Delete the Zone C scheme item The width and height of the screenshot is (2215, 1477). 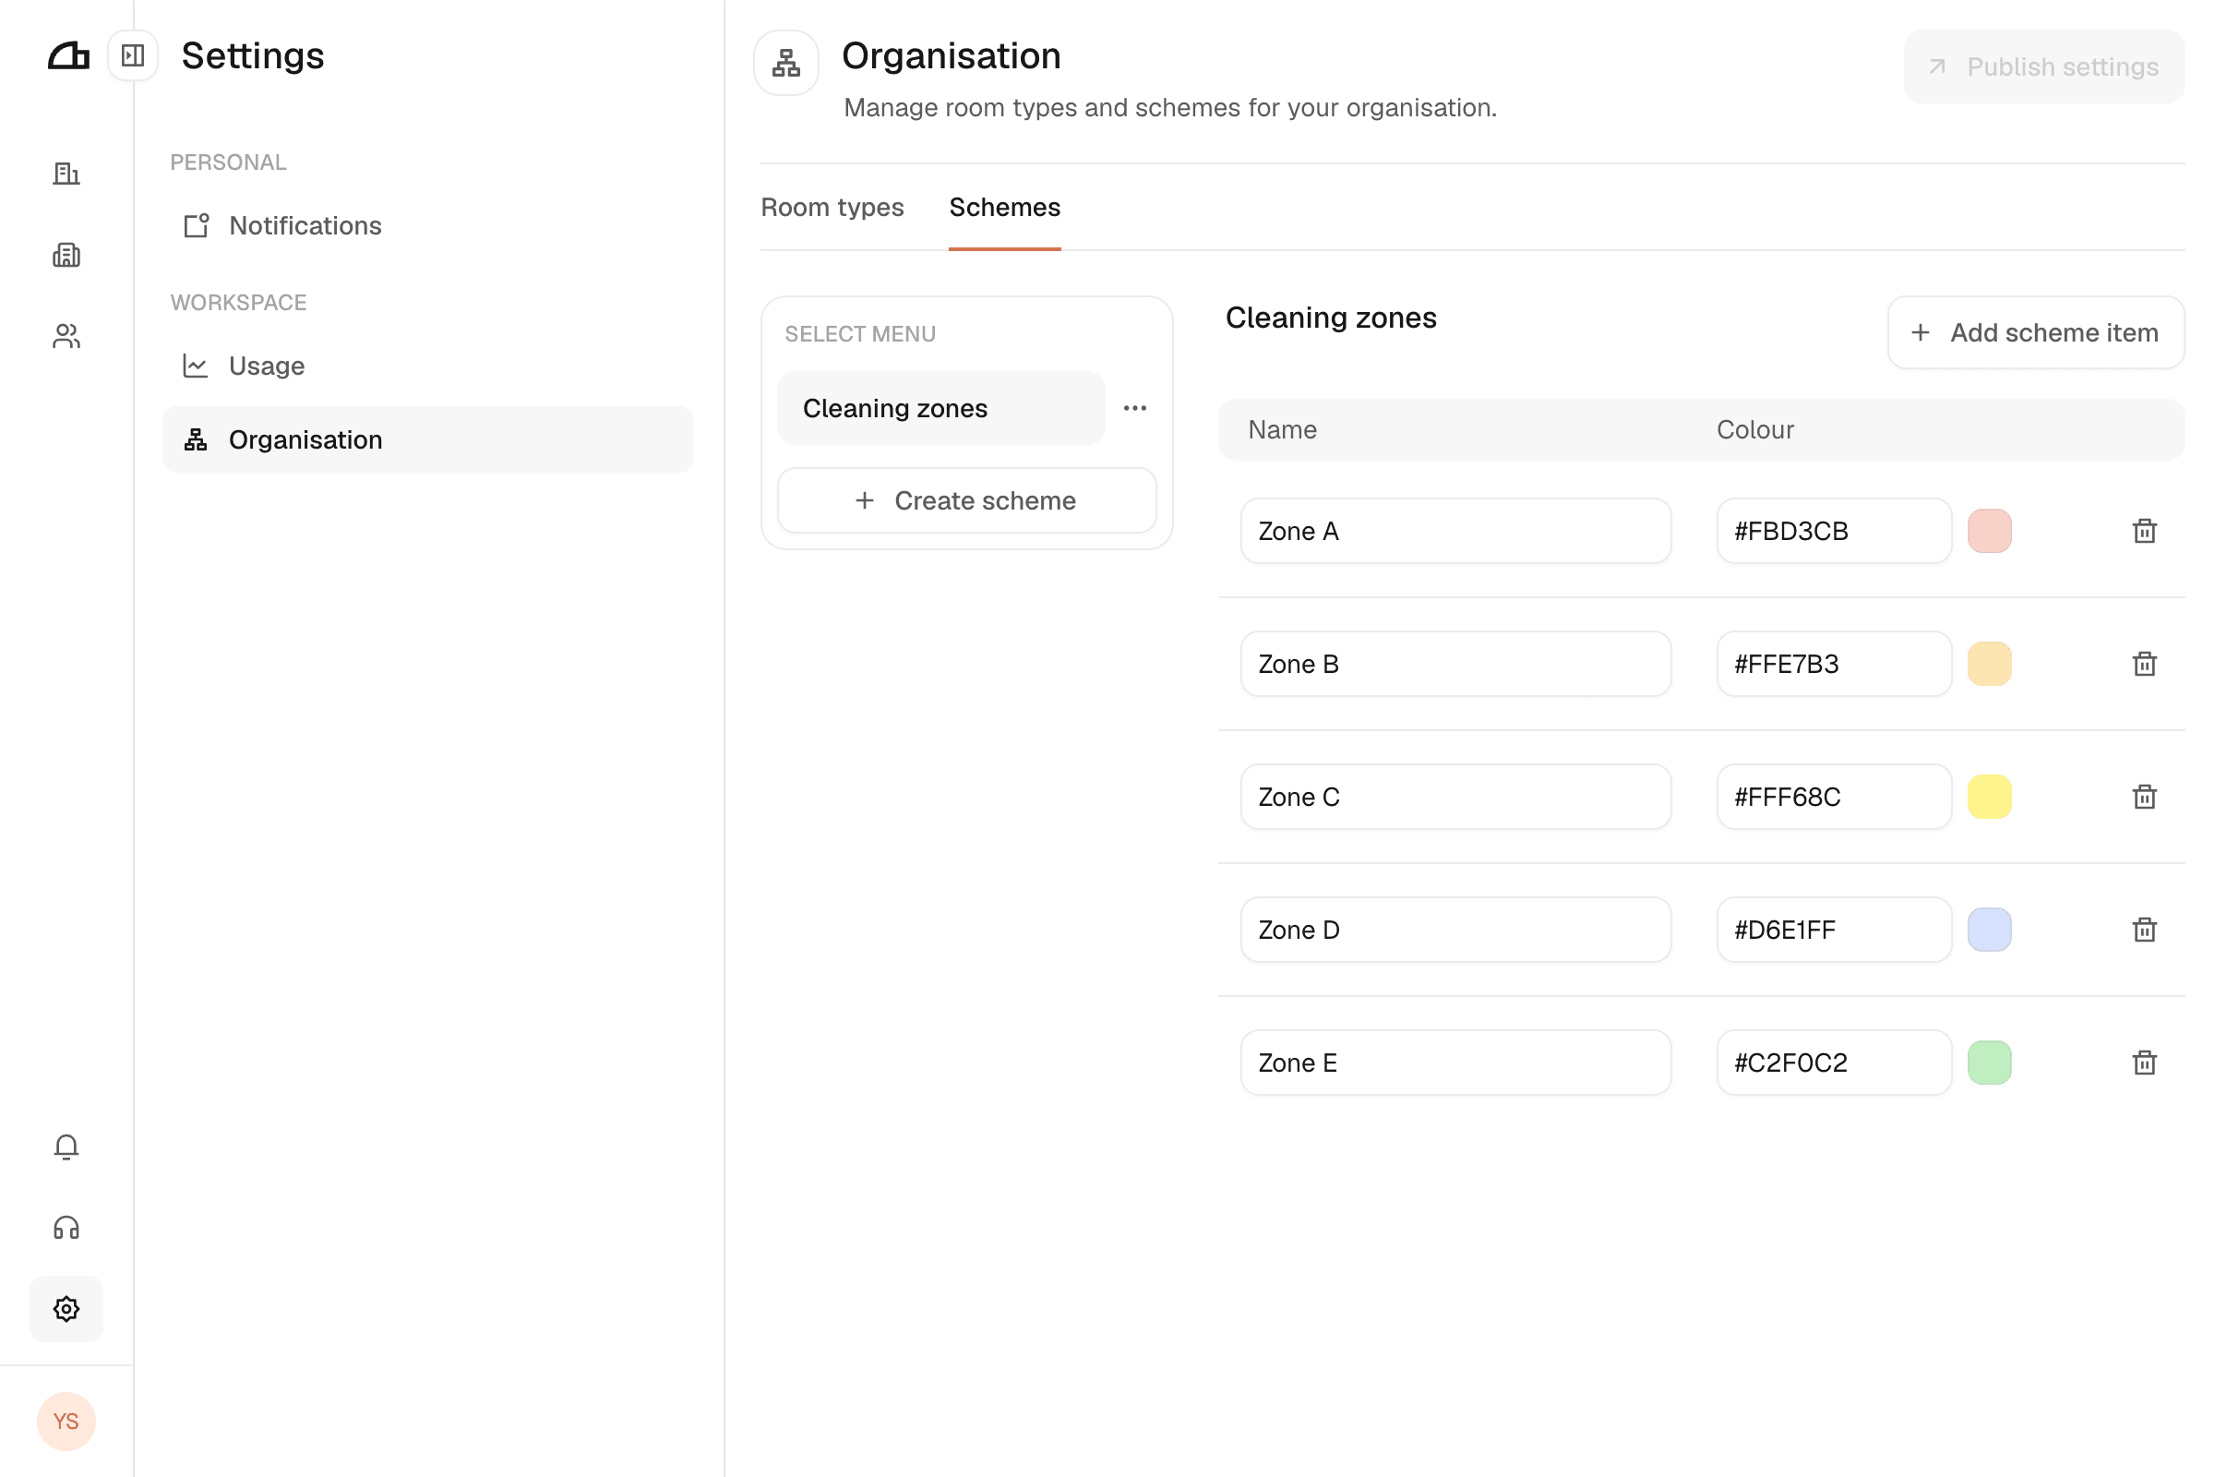[2143, 797]
